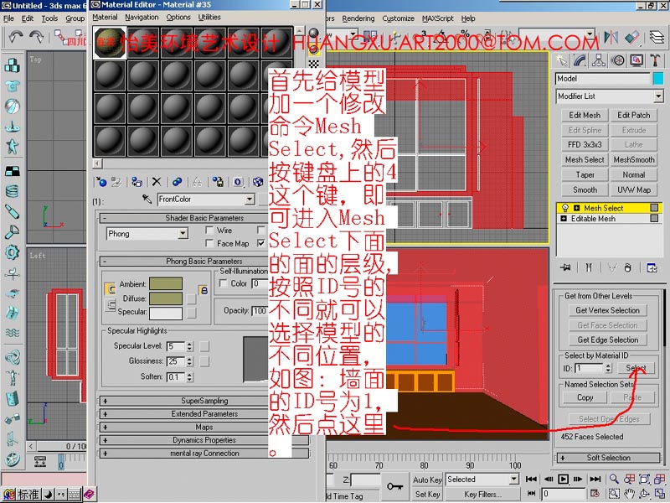Click Remove Modifier trash icon
The width and height of the screenshot is (670, 503).
[x=627, y=267]
